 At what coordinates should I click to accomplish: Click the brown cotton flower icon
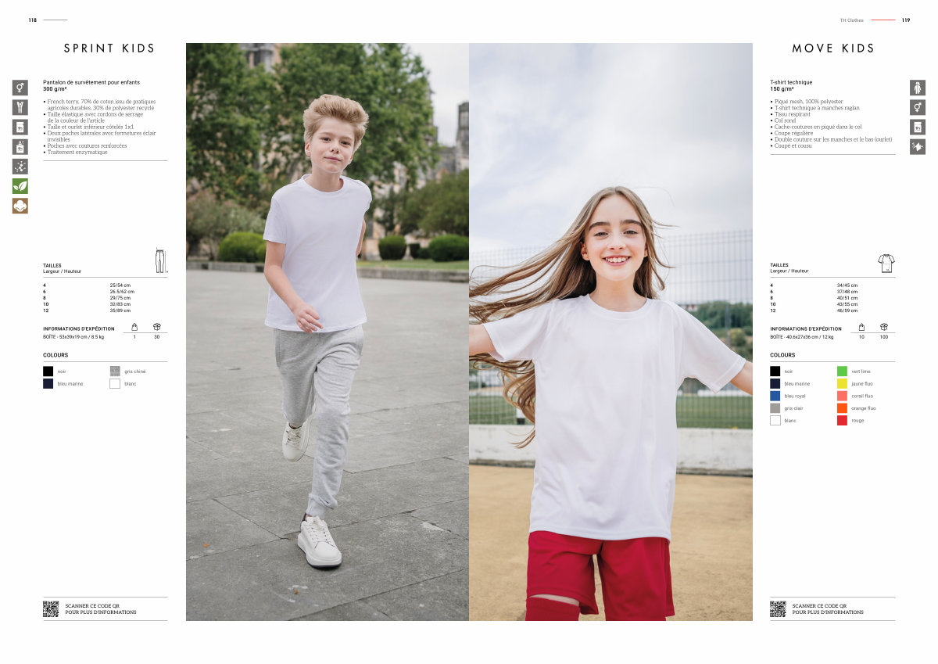point(20,206)
